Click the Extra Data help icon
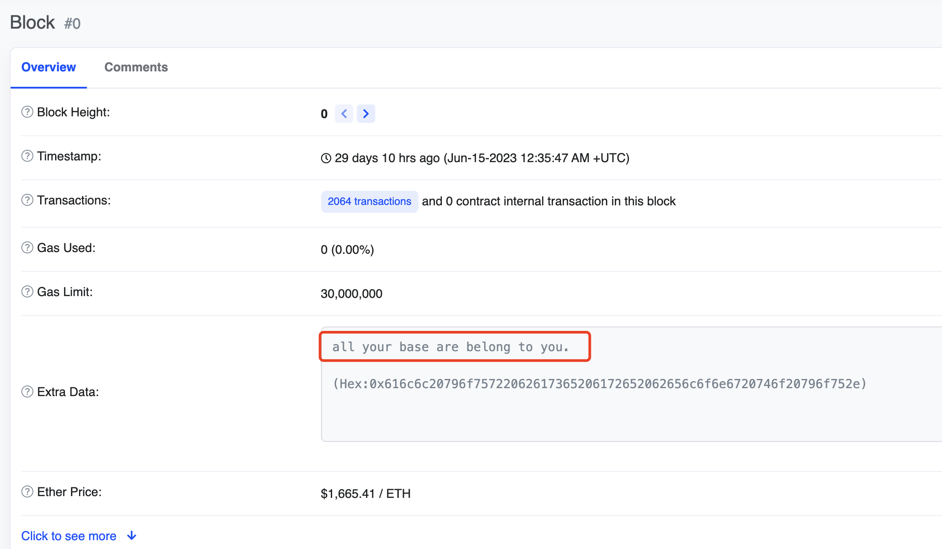Image resolution: width=942 pixels, height=549 pixels. (x=27, y=392)
